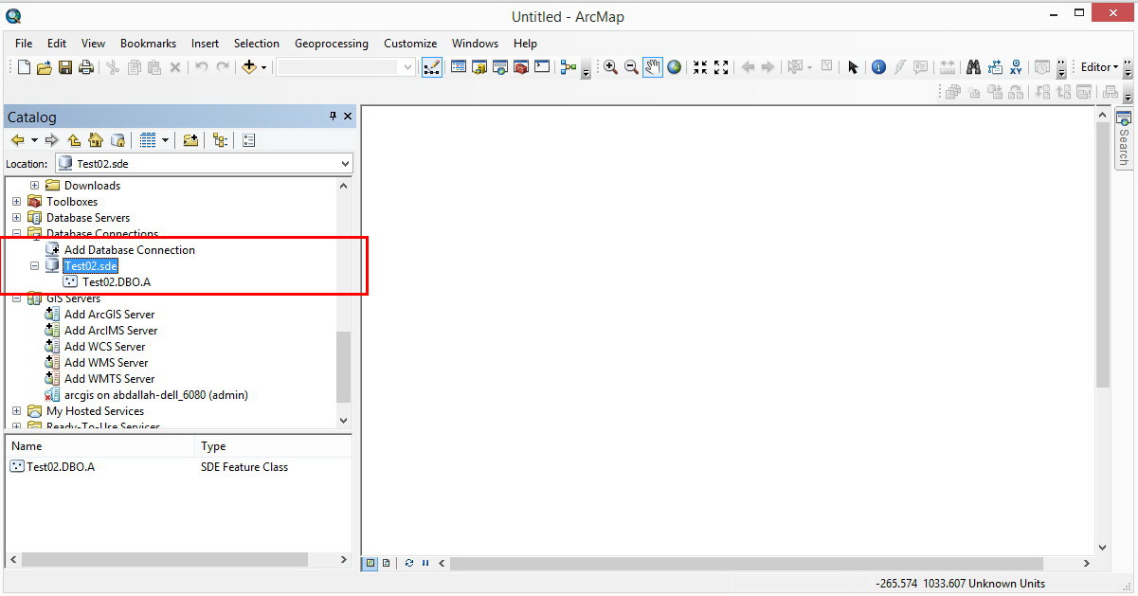This screenshot has height=596, width=1138.
Task: Open the Edit menu
Action: coord(57,44)
